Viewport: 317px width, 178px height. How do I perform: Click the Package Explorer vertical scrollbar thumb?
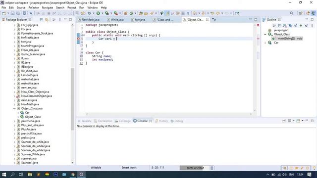click(x=72, y=99)
